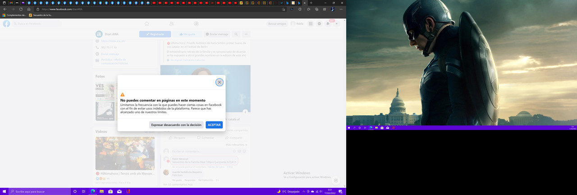
Task: Open the Facebook Groups icon
Action: [x=196, y=23]
